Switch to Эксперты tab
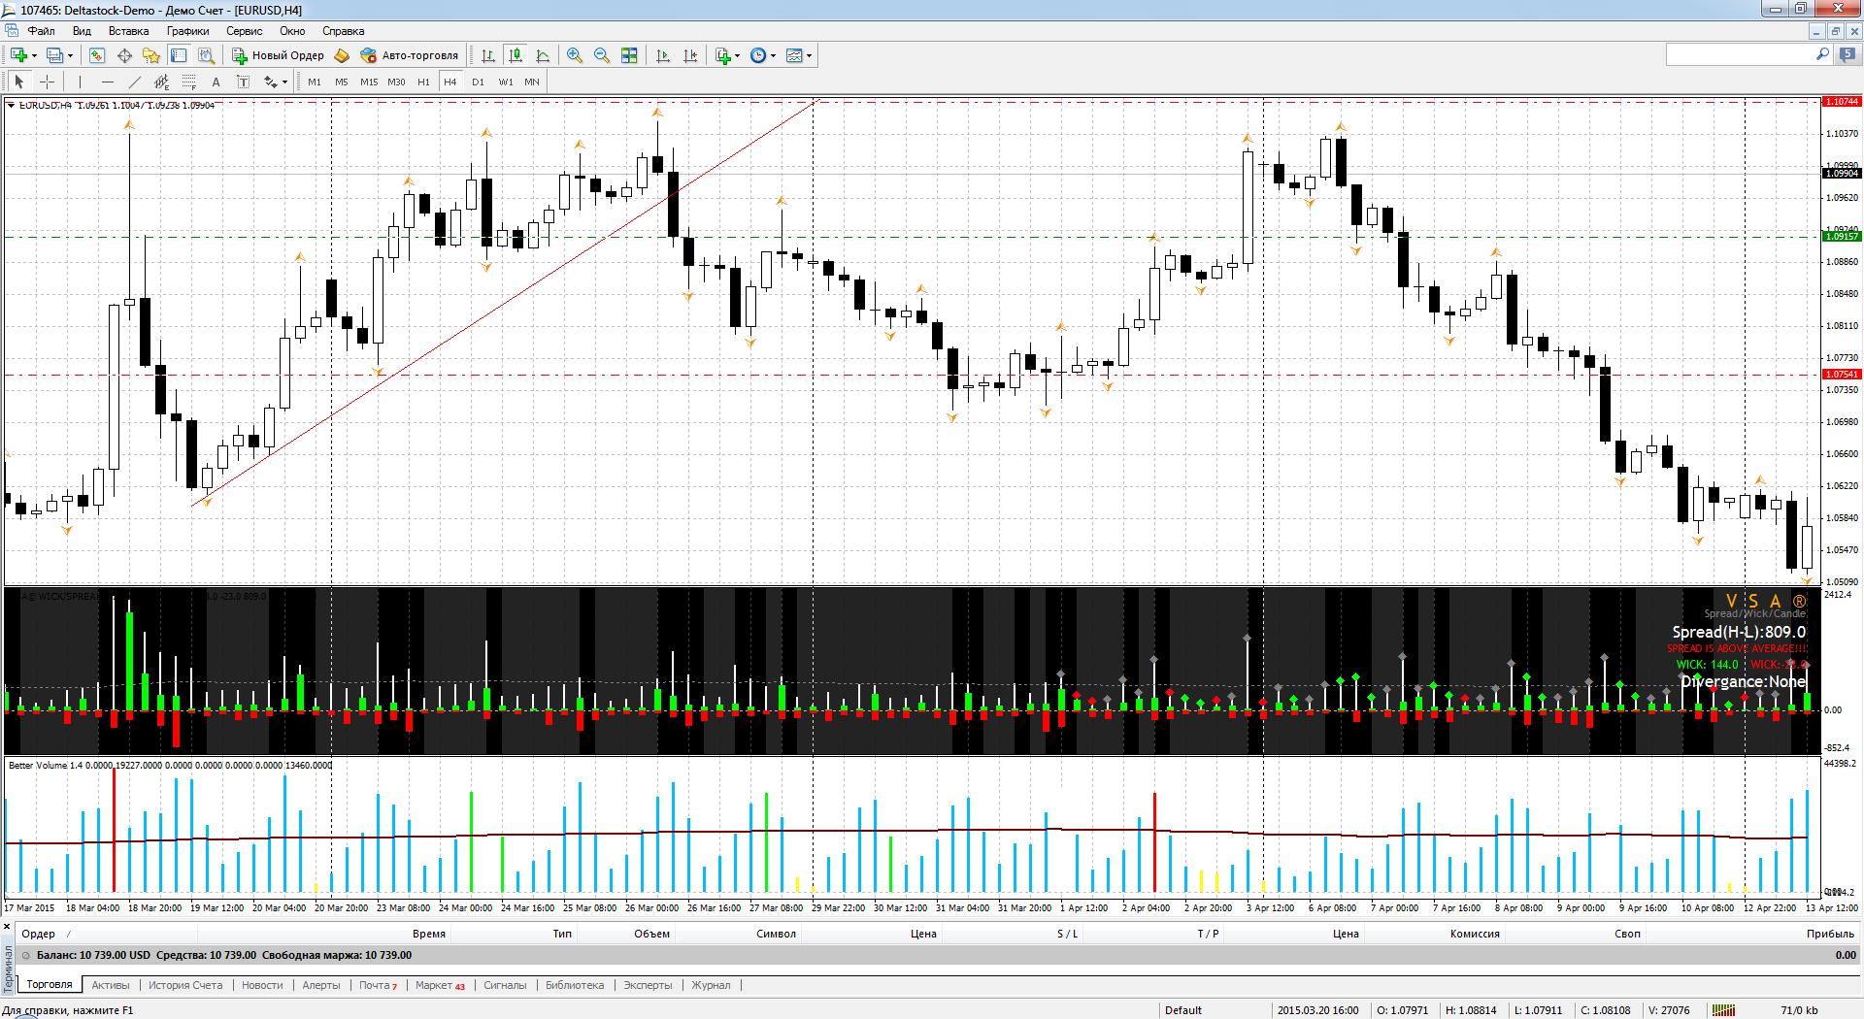The image size is (1864, 1019). point(648,985)
